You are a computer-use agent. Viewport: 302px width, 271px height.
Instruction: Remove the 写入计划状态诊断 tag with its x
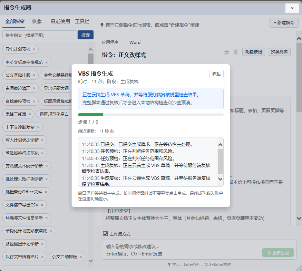[x=42, y=140]
